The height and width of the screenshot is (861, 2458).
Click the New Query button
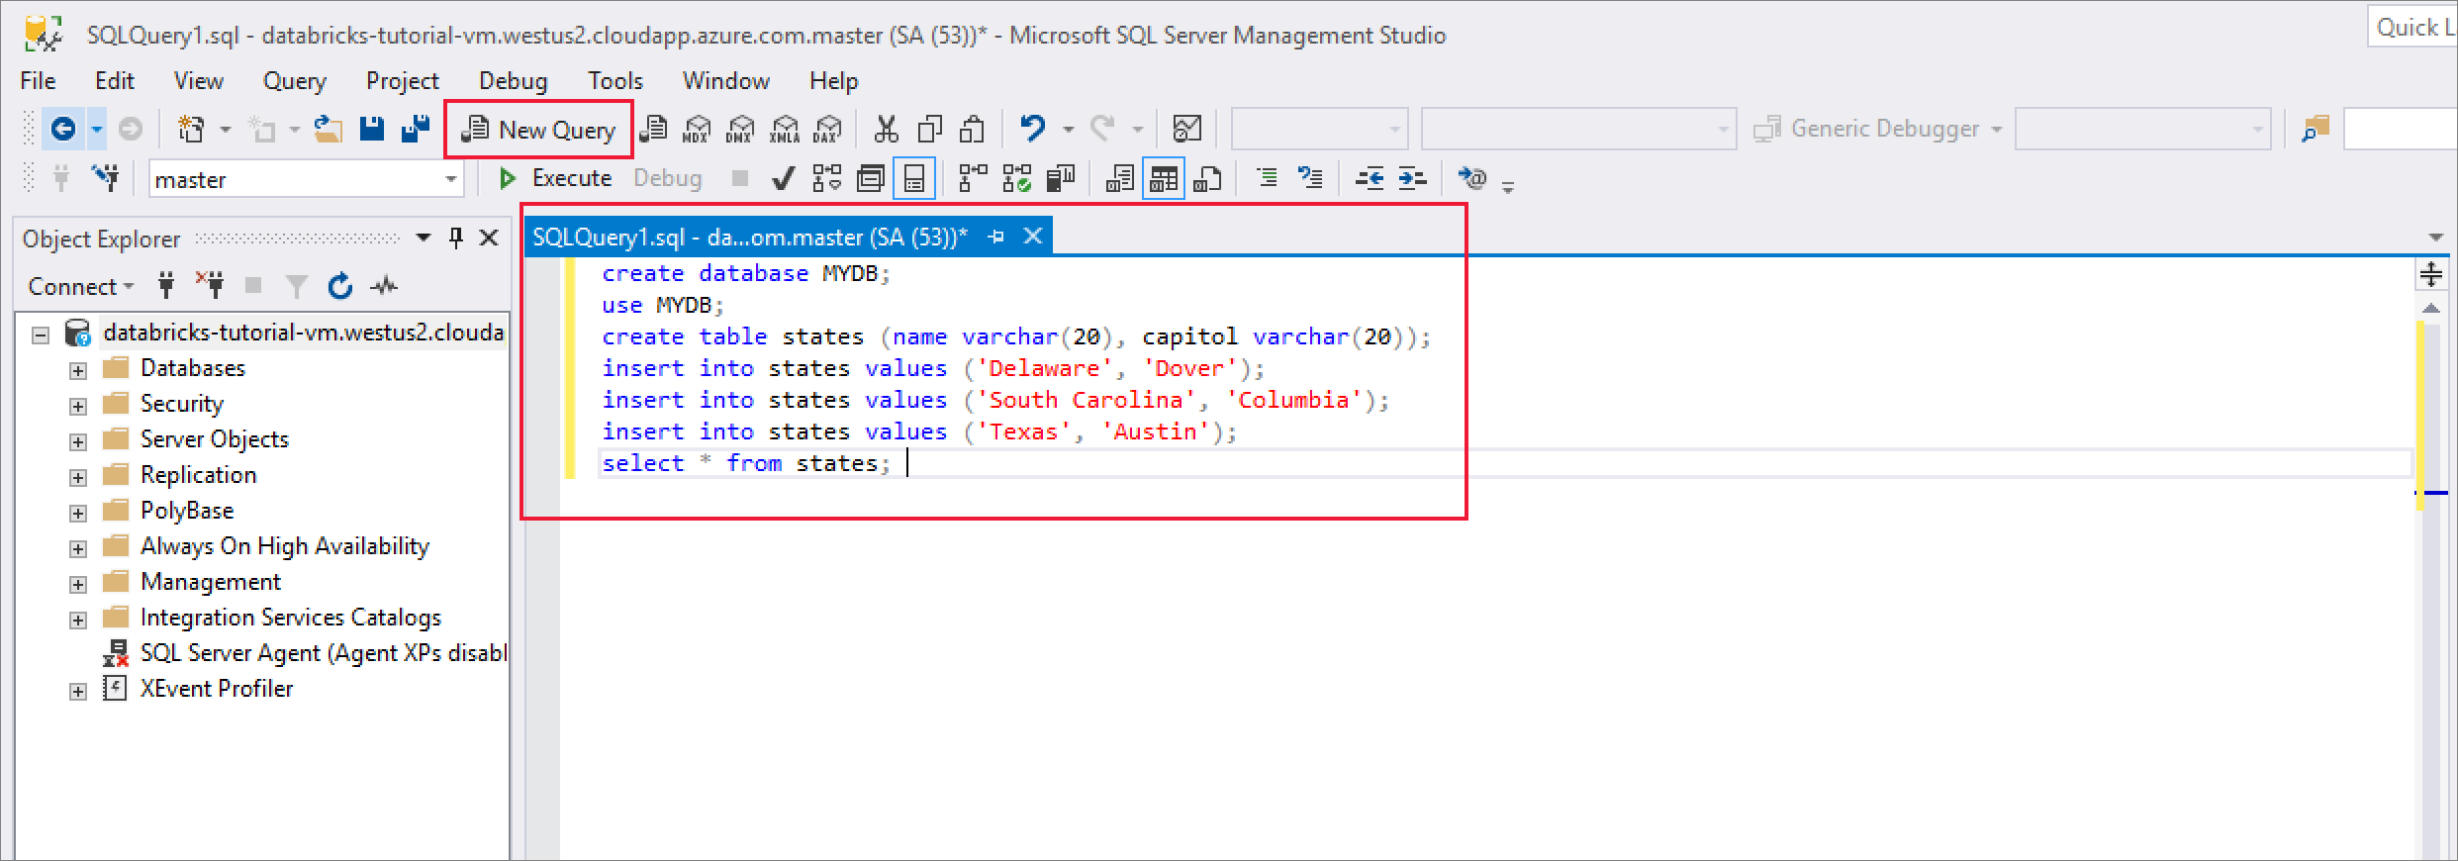[538, 129]
